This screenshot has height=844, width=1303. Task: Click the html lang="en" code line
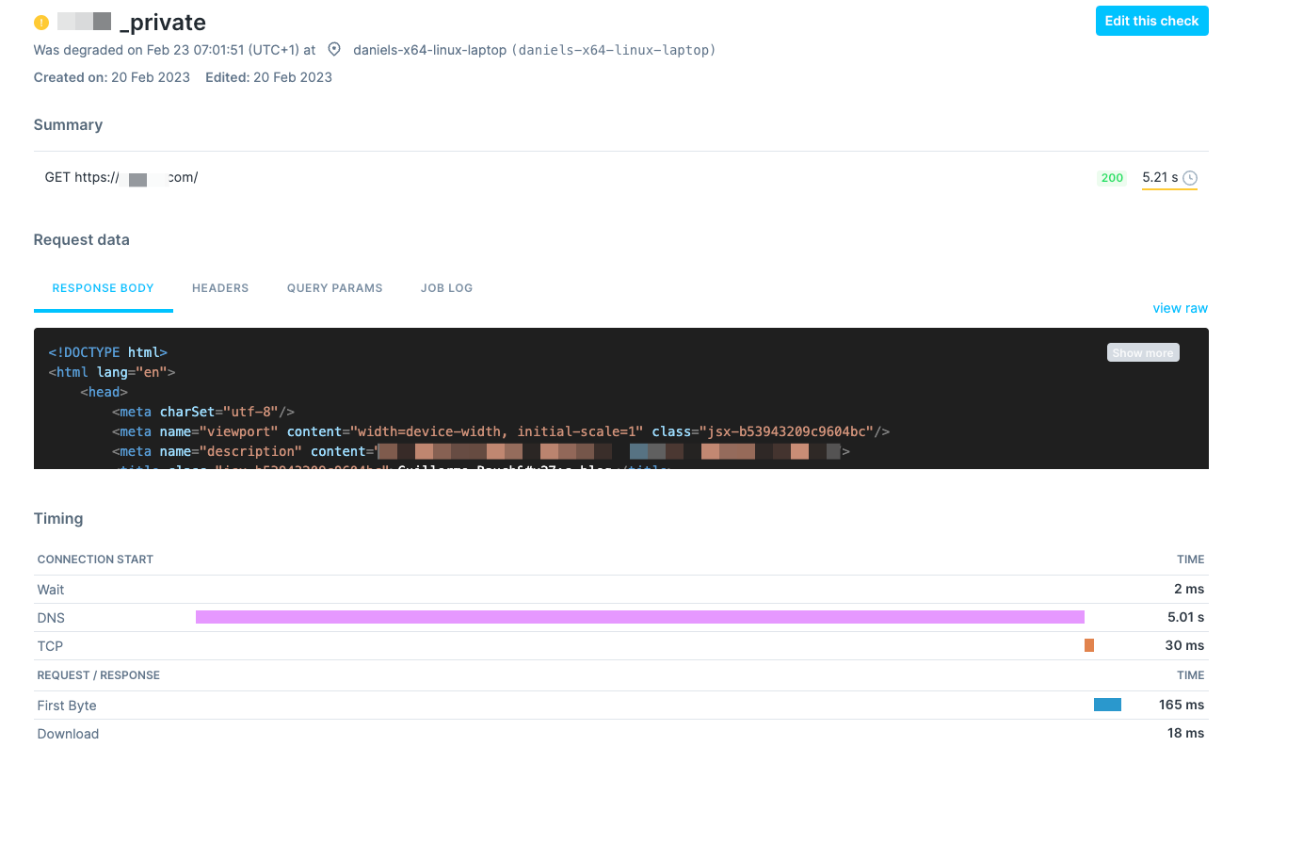pos(112,372)
